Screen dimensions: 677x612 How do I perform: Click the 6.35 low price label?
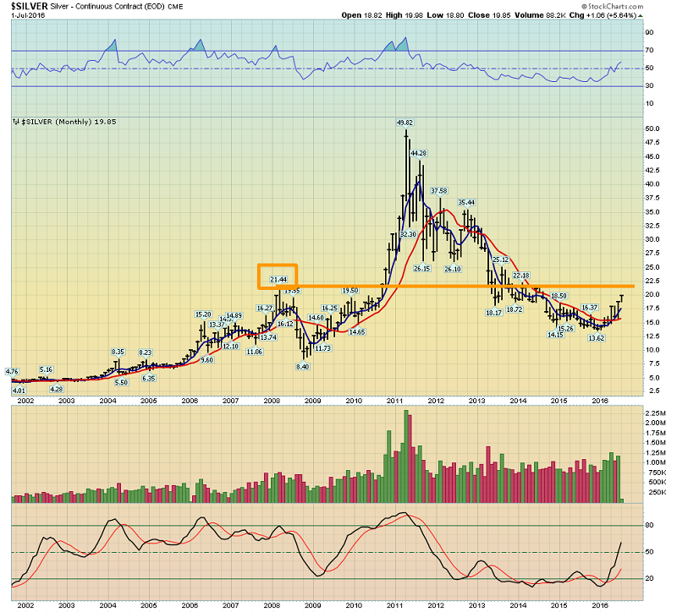[x=149, y=378]
